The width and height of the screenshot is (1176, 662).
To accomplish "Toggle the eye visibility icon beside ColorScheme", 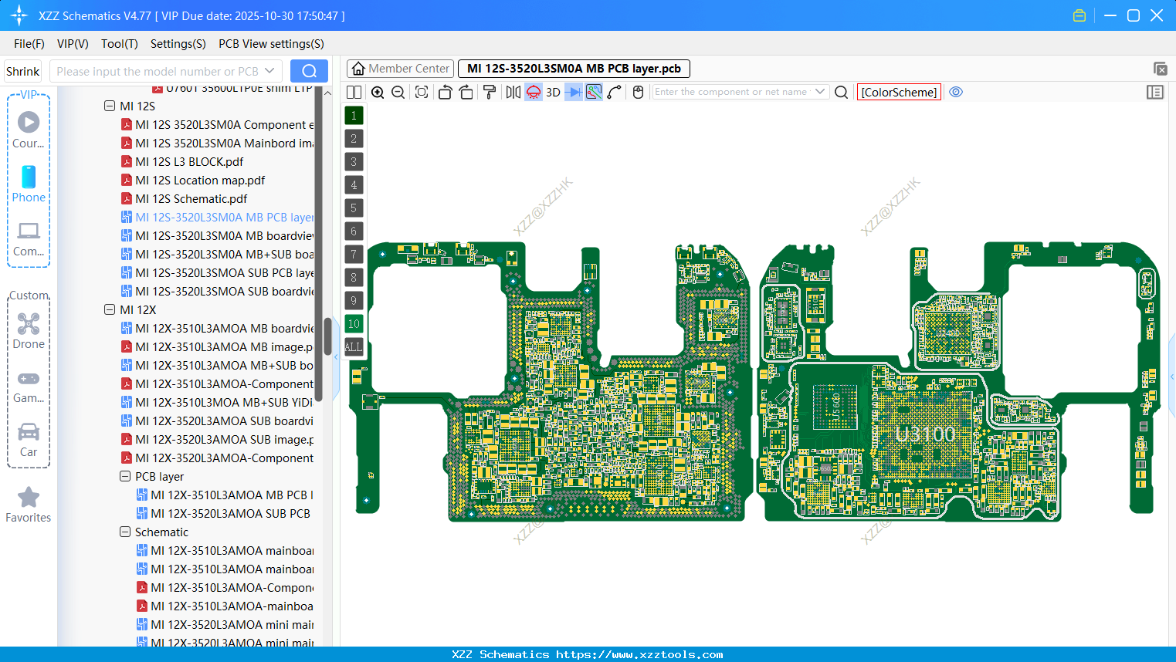I will 956,92.
